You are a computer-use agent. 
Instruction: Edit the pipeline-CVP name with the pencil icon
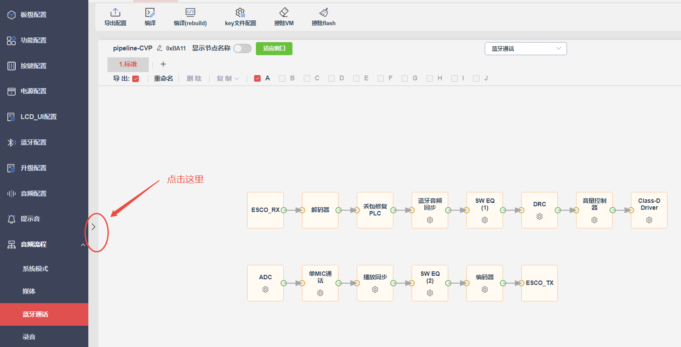tap(160, 48)
